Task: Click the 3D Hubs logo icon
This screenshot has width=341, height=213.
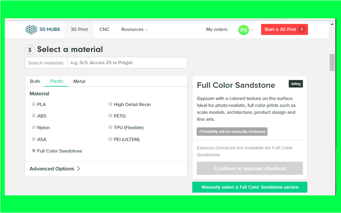Action: pyautogui.click(x=31, y=29)
